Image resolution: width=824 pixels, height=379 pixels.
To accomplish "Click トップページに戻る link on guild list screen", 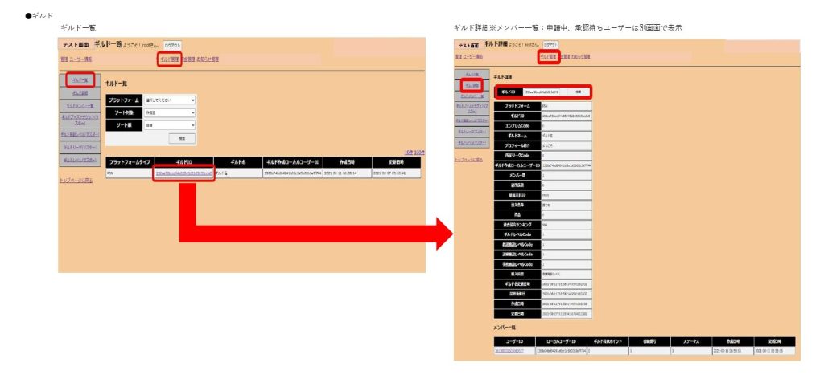I will (x=76, y=180).
